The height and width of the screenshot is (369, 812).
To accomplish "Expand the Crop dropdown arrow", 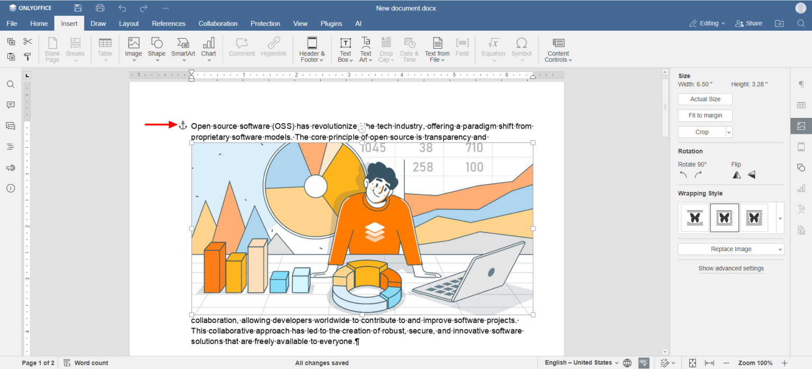I will (729, 132).
